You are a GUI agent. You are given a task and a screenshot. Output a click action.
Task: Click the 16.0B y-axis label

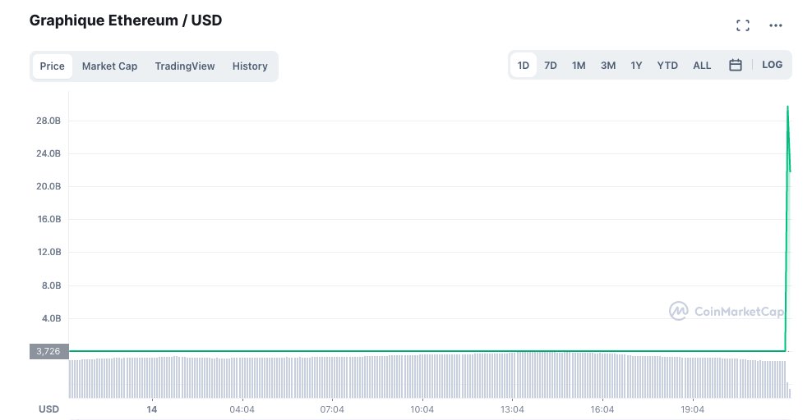coord(48,219)
